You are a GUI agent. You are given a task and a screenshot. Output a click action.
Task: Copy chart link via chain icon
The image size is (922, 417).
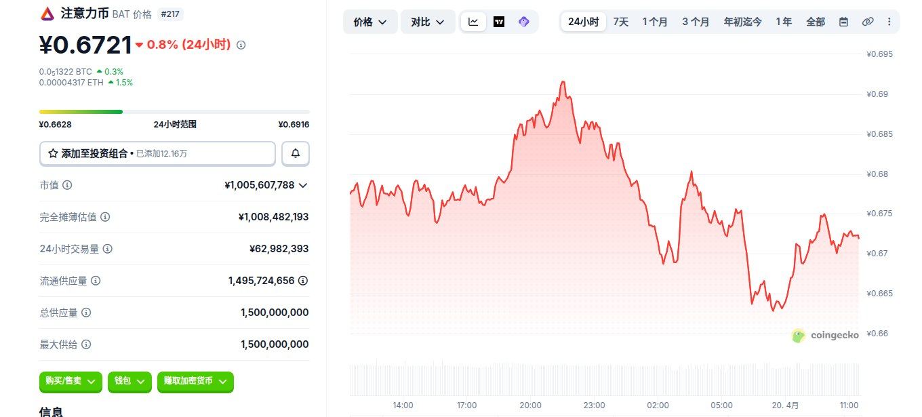(867, 22)
